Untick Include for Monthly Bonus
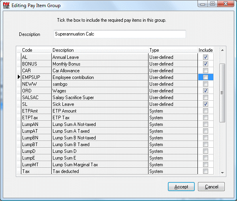The width and height of the screenshot is (237, 201). [x=205, y=64]
